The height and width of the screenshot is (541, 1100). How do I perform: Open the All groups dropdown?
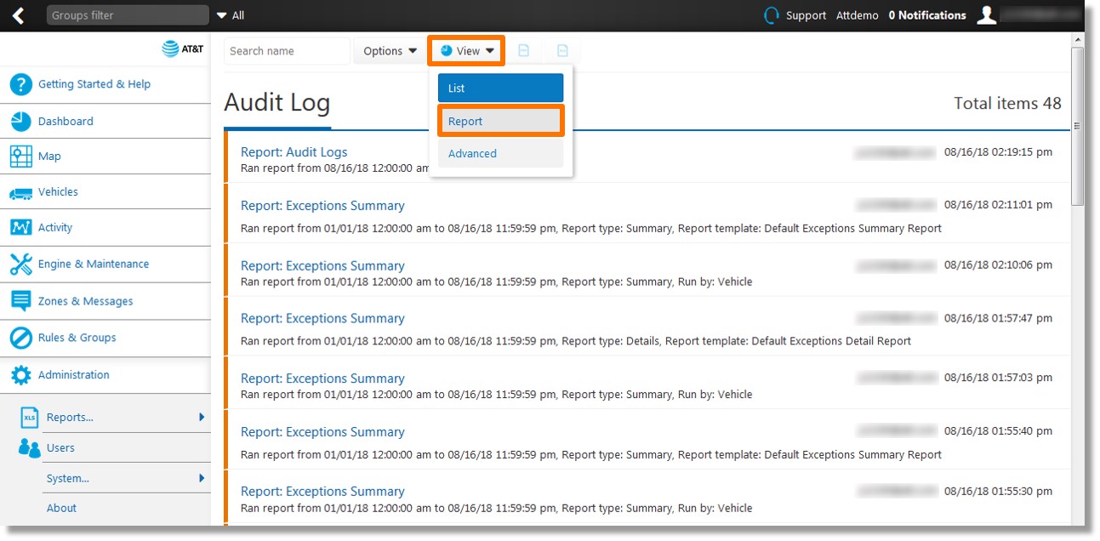pos(231,15)
